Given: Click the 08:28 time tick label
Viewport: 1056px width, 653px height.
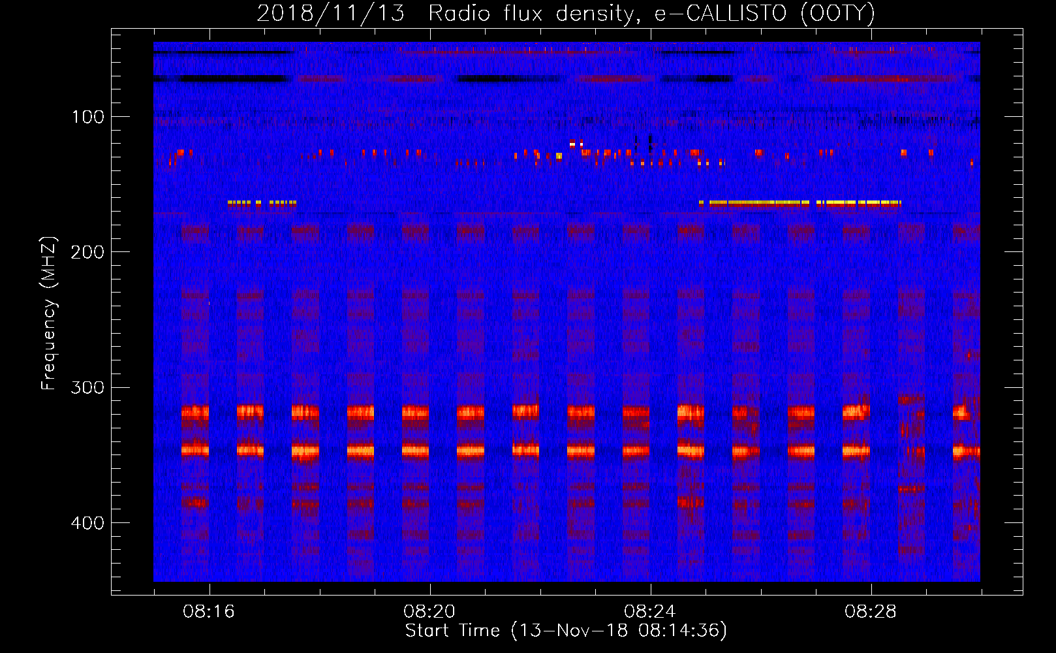Looking at the screenshot, I should (x=871, y=612).
